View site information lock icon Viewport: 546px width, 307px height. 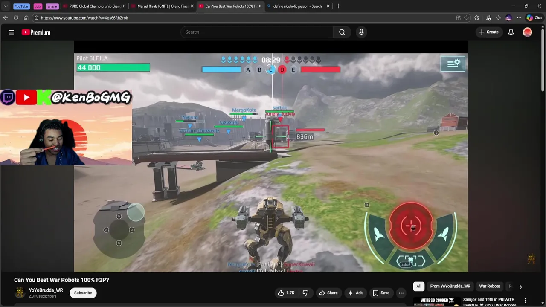click(x=36, y=18)
